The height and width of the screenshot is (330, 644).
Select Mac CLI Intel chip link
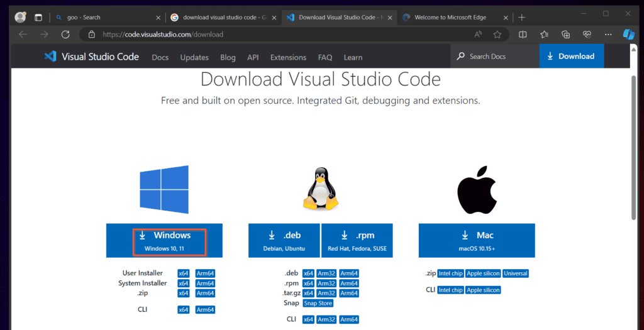450,290
